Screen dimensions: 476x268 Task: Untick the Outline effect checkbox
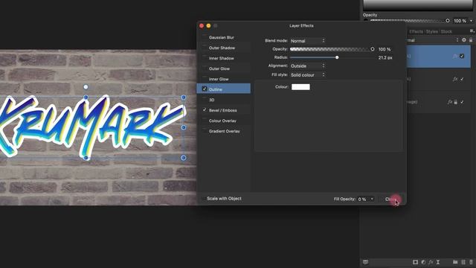tap(205, 89)
